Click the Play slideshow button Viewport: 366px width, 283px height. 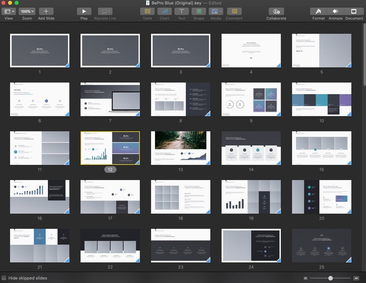coord(84,12)
